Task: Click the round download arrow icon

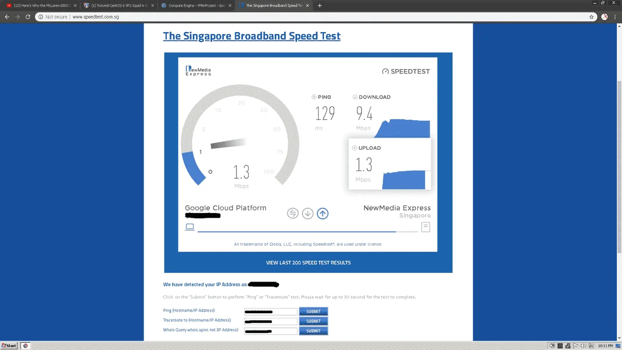Action: tap(308, 213)
